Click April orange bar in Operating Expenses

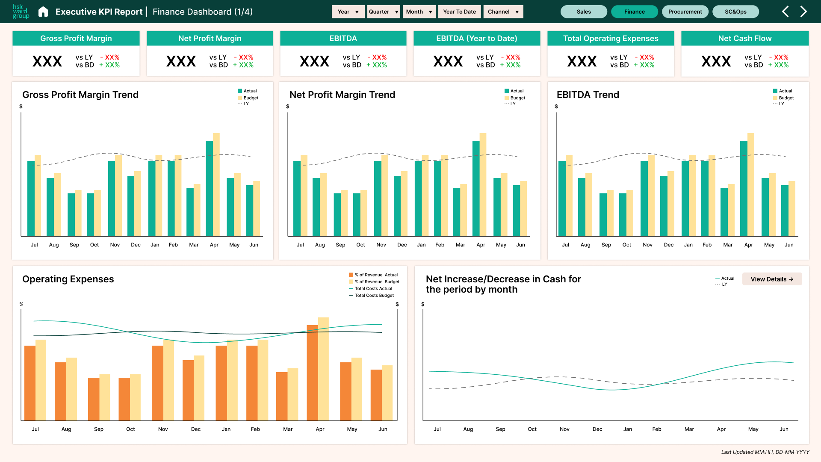pyautogui.click(x=313, y=373)
